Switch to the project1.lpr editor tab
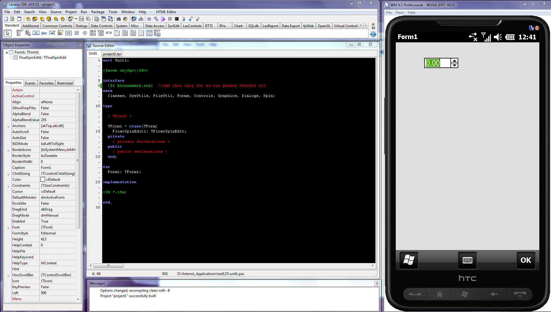Viewport: 551px width, 312px height. click(112, 54)
